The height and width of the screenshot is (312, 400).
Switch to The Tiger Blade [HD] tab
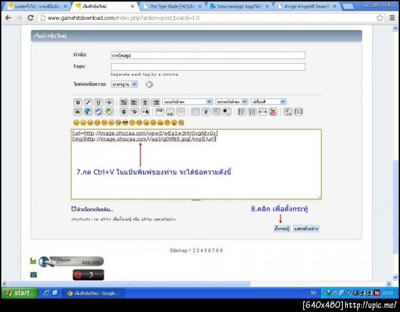172,7
